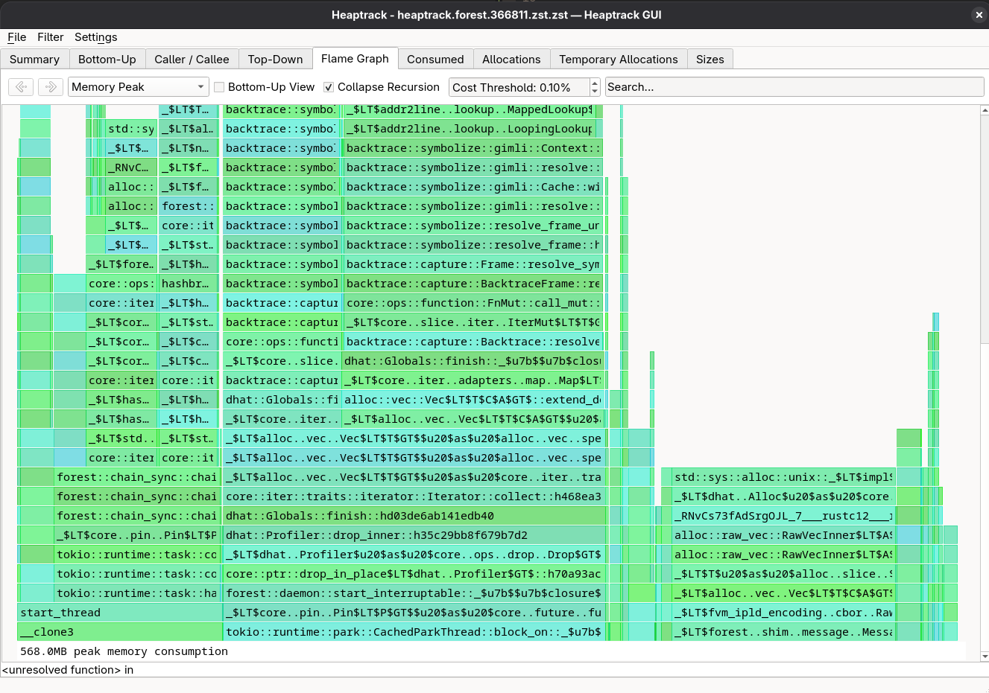Image resolution: width=989 pixels, height=693 pixels.
Task: Select the std::sy frame near top left
Action: [x=131, y=129]
